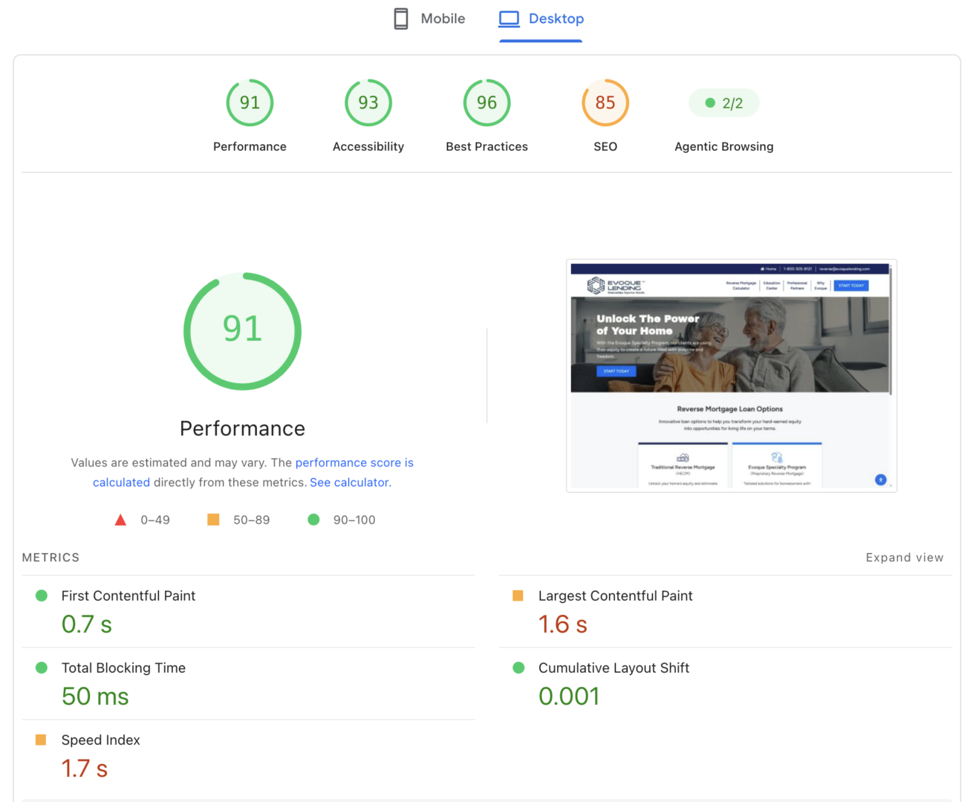The image size is (976, 802).
Task: Click green dot beside Cumulative Layout Shift
Action: [x=518, y=668]
